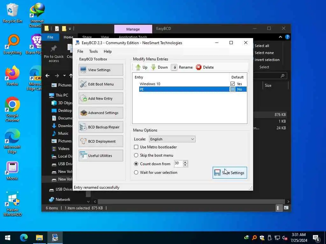Image resolution: width=326 pixels, height=244 pixels.
Task: Click the muted volume tray icon
Action: point(285,238)
